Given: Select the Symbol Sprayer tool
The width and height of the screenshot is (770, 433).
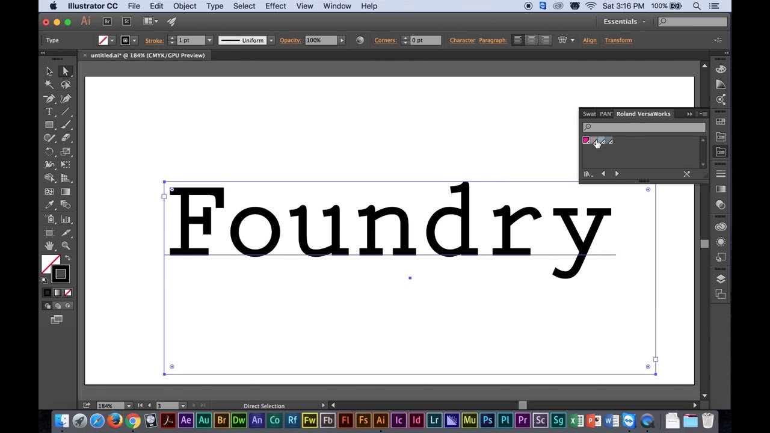Looking at the screenshot, I should 49,219.
